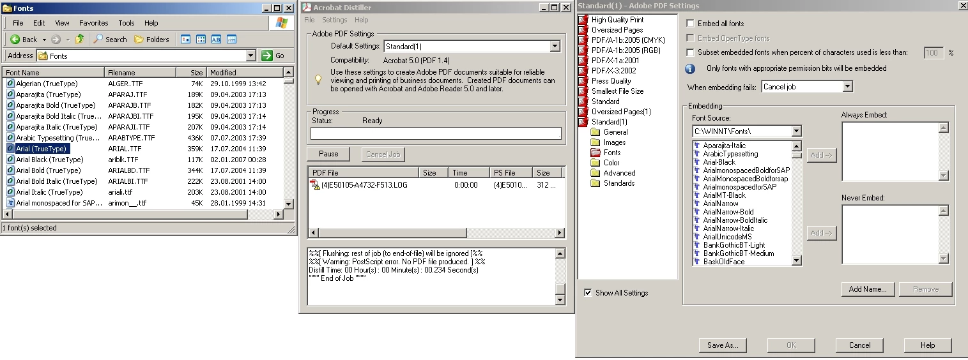Open Favorites menu in Fonts window
The image size is (968, 360).
click(93, 23)
